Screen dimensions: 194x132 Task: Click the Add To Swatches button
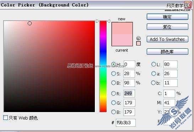167,39
